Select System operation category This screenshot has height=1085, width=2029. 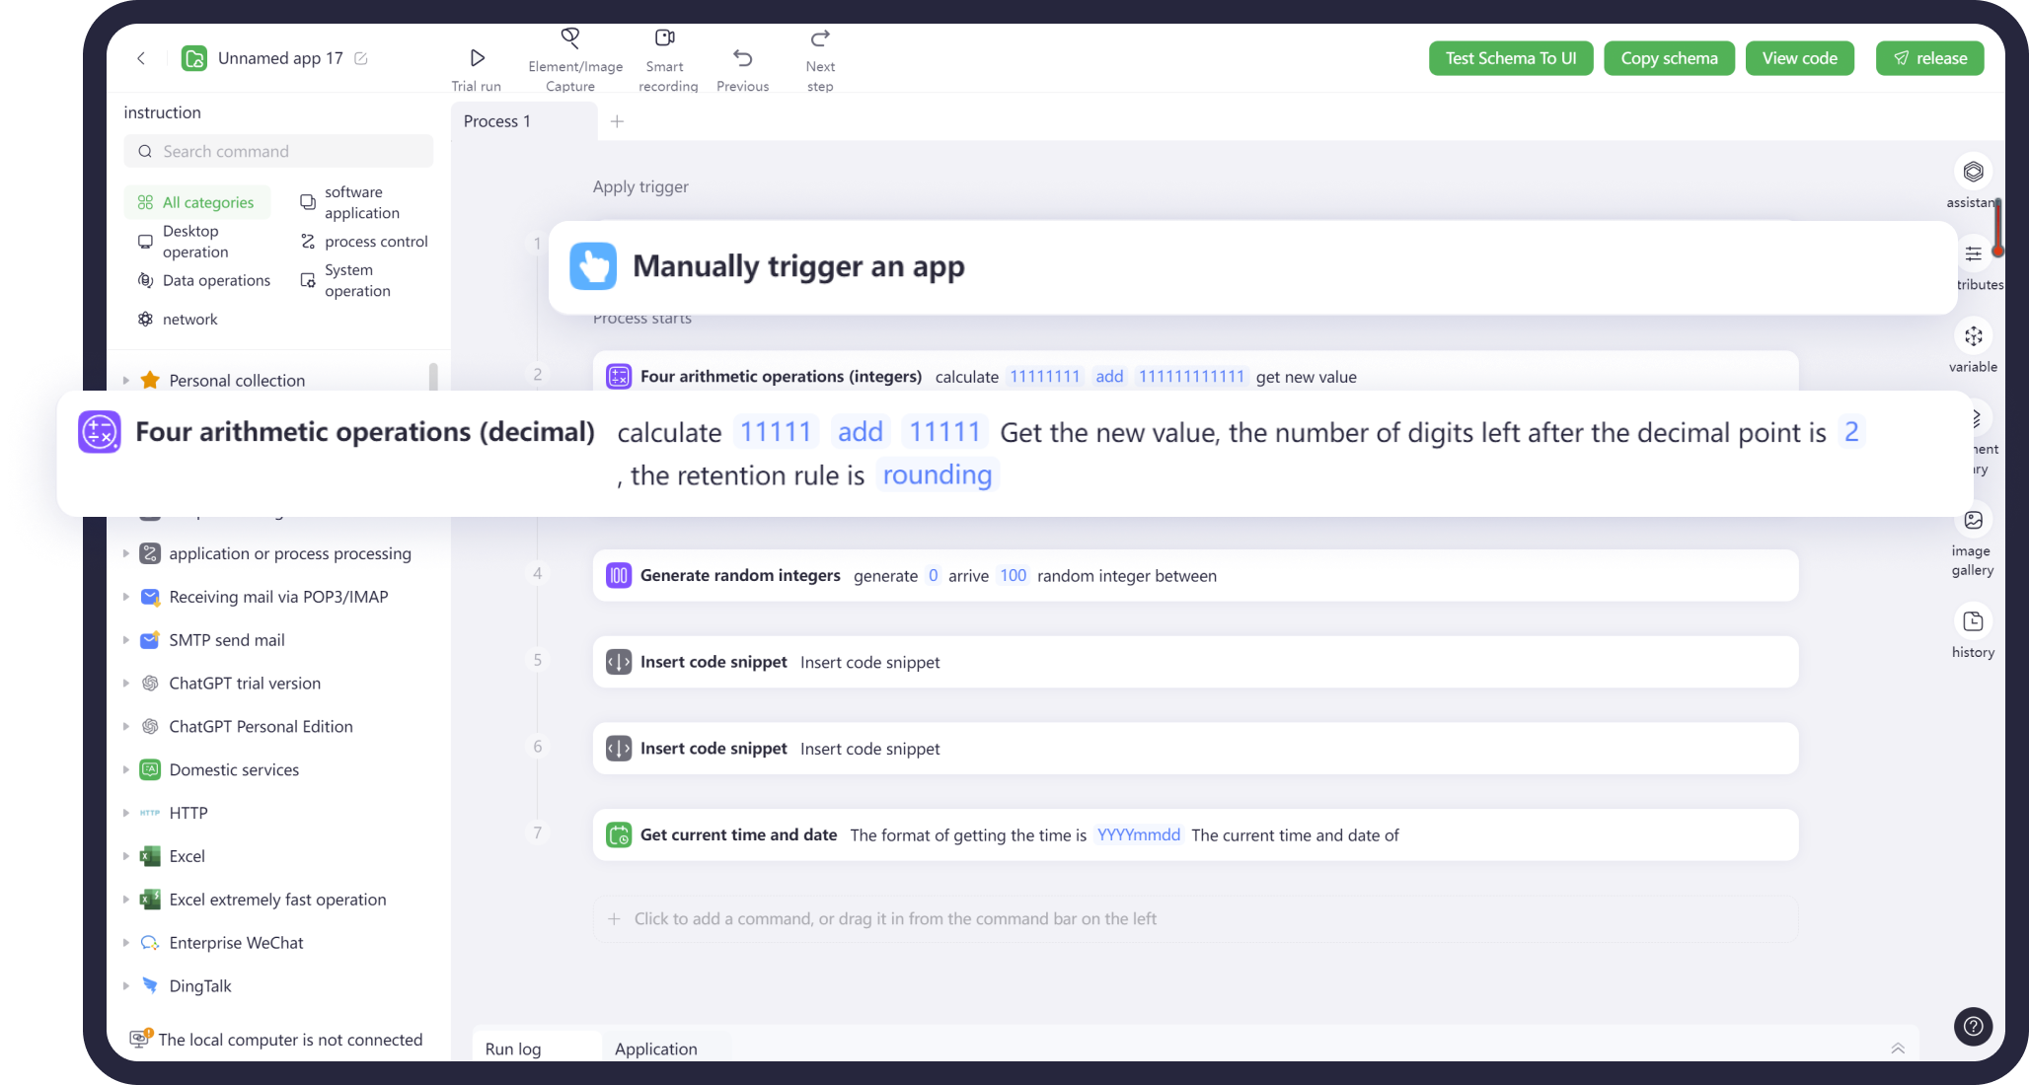(346, 280)
